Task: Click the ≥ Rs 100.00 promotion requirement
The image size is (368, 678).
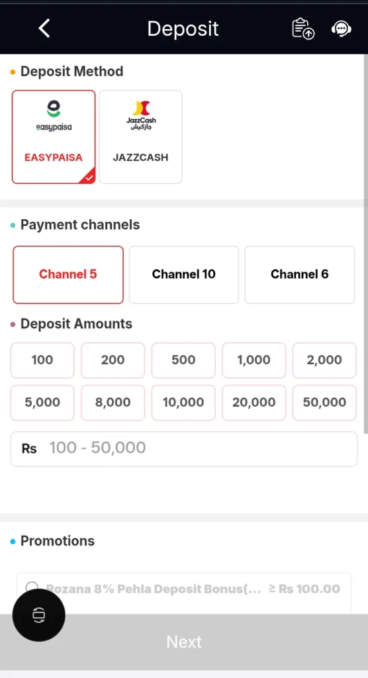Action: pos(304,589)
